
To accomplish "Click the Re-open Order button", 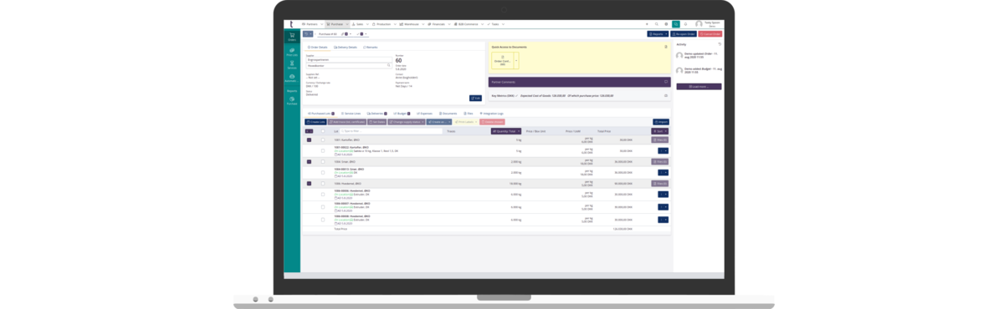I will 684,34.
